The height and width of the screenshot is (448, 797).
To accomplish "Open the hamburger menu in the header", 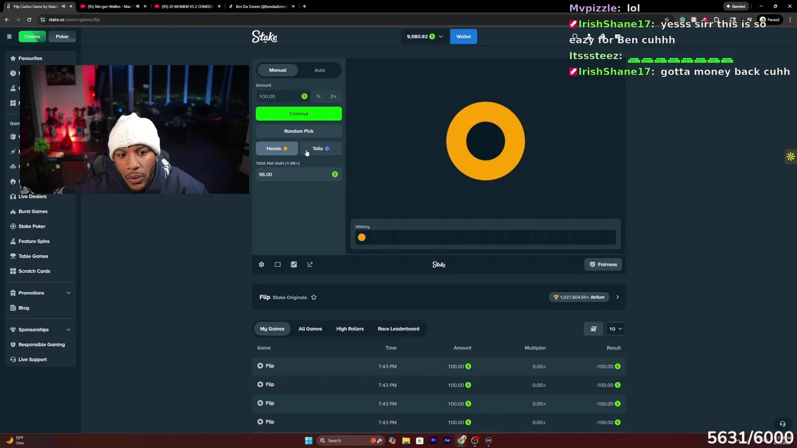I will click(9, 37).
